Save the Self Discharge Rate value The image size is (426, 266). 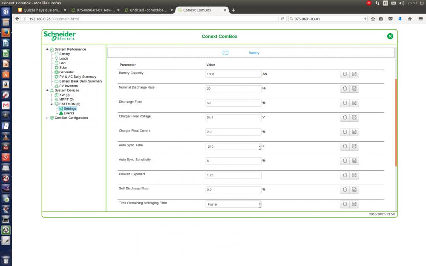pyautogui.click(x=354, y=189)
